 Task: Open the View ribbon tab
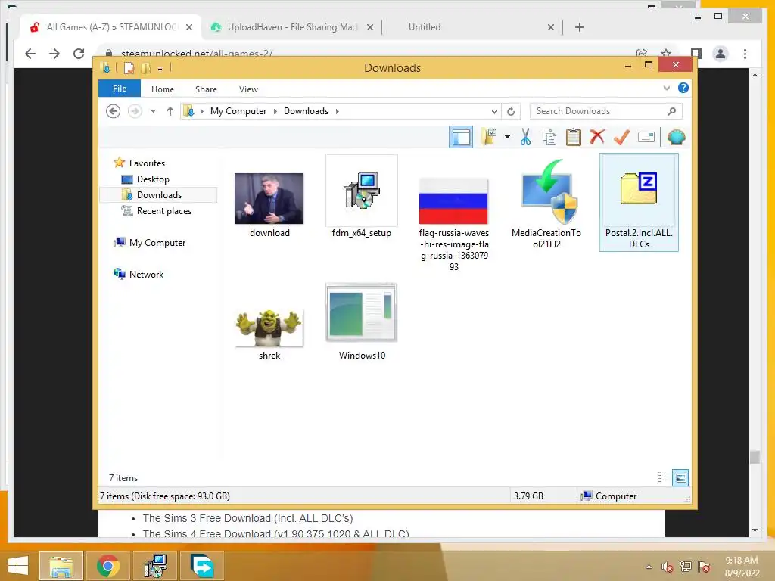[x=248, y=89]
